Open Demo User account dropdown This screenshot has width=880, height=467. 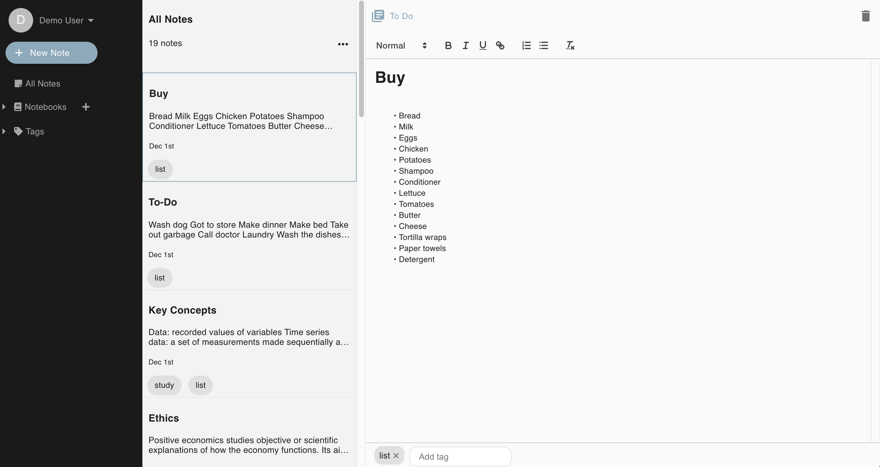66,21
